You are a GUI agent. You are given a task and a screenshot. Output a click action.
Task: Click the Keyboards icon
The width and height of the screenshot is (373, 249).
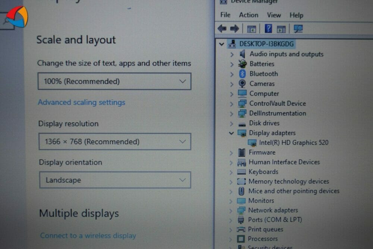coord(241,172)
